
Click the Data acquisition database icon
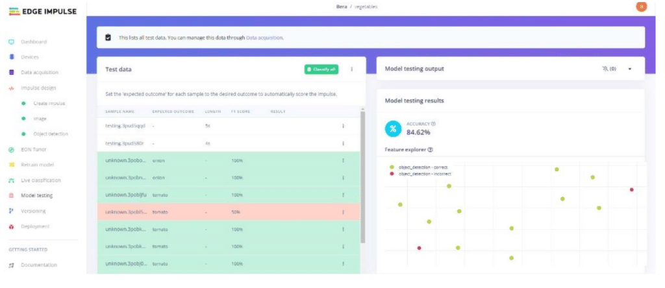click(x=11, y=73)
